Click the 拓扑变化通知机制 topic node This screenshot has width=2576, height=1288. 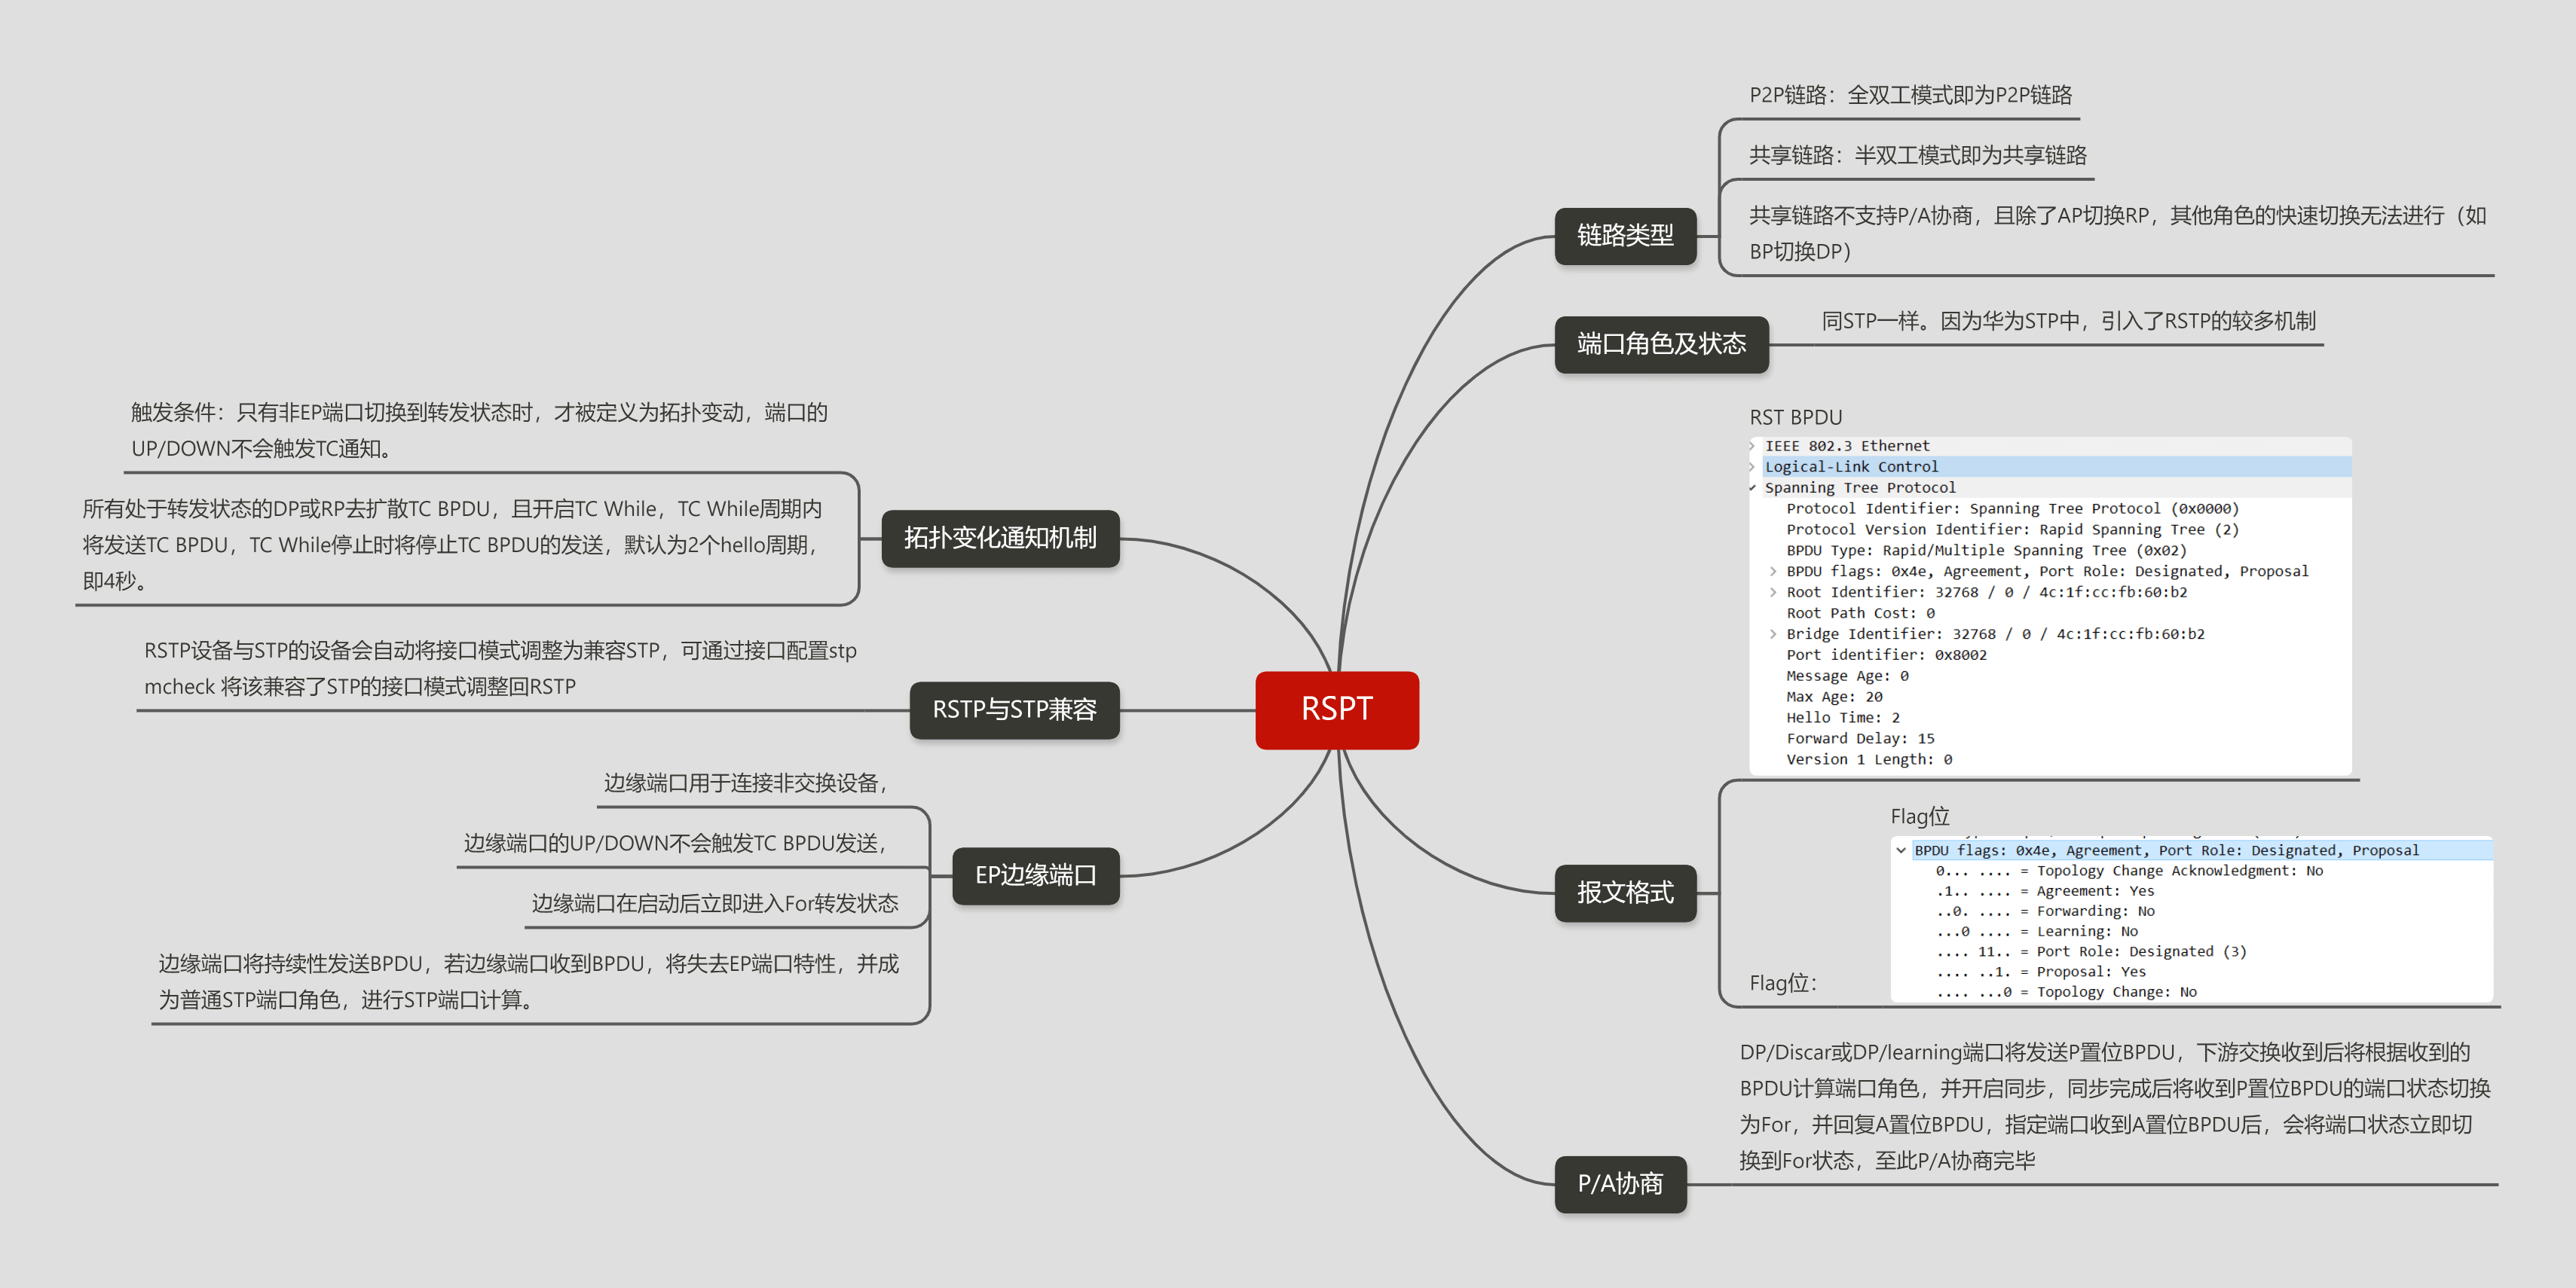point(999,539)
